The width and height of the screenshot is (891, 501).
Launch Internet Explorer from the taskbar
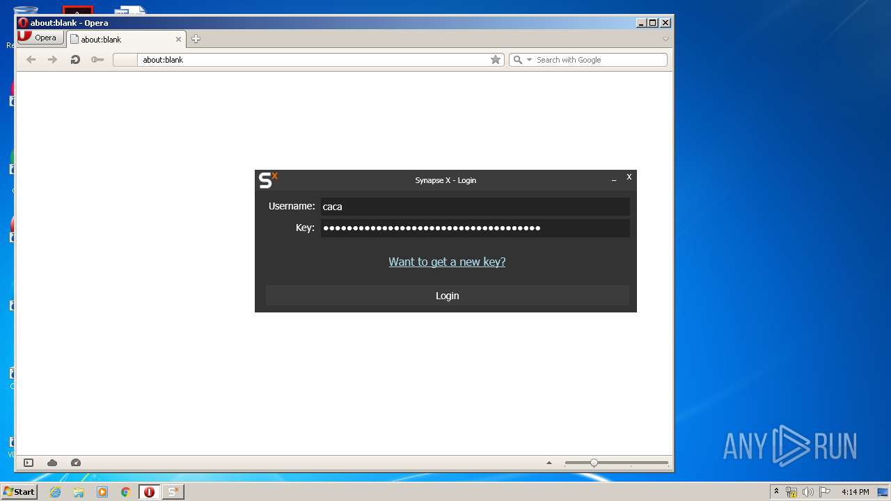tap(55, 492)
